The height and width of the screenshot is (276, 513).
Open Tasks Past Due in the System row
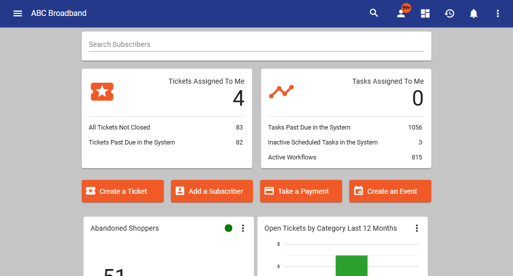(x=346, y=128)
